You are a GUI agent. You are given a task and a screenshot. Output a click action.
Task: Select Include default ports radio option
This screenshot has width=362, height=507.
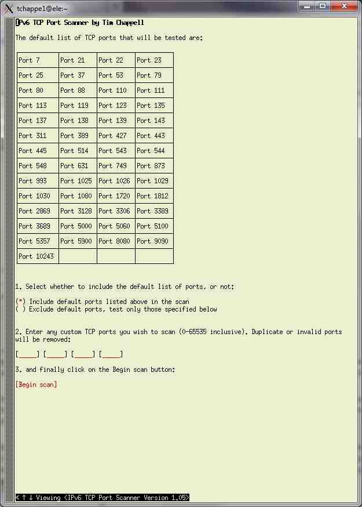20,302
